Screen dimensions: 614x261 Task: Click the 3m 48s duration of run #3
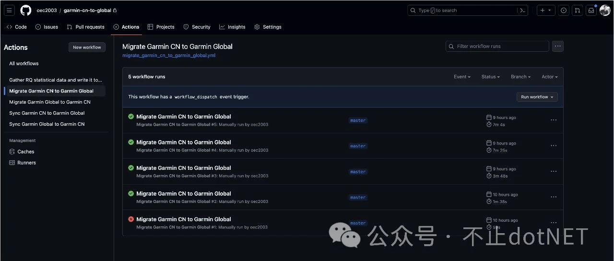coord(500,176)
